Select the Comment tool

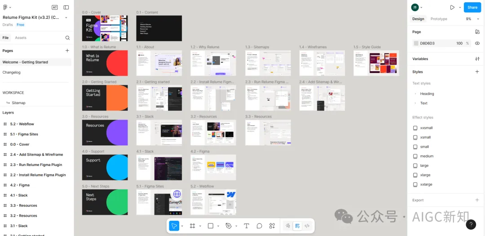[259, 226]
